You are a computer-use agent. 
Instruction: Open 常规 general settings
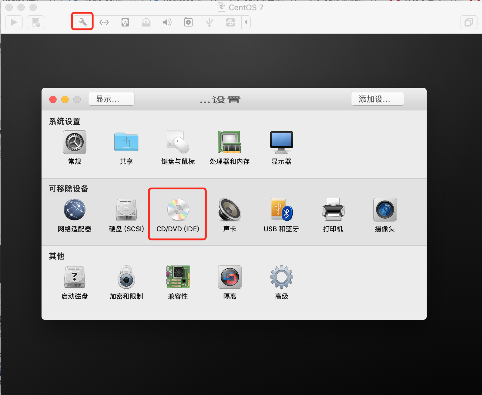click(x=75, y=148)
